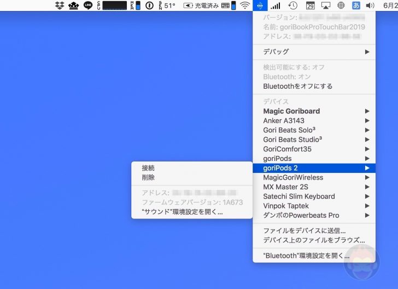The width and height of the screenshot is (398, 289).
Task: Expand the MX Master 2S device submenu
Action: coord(314,187)
